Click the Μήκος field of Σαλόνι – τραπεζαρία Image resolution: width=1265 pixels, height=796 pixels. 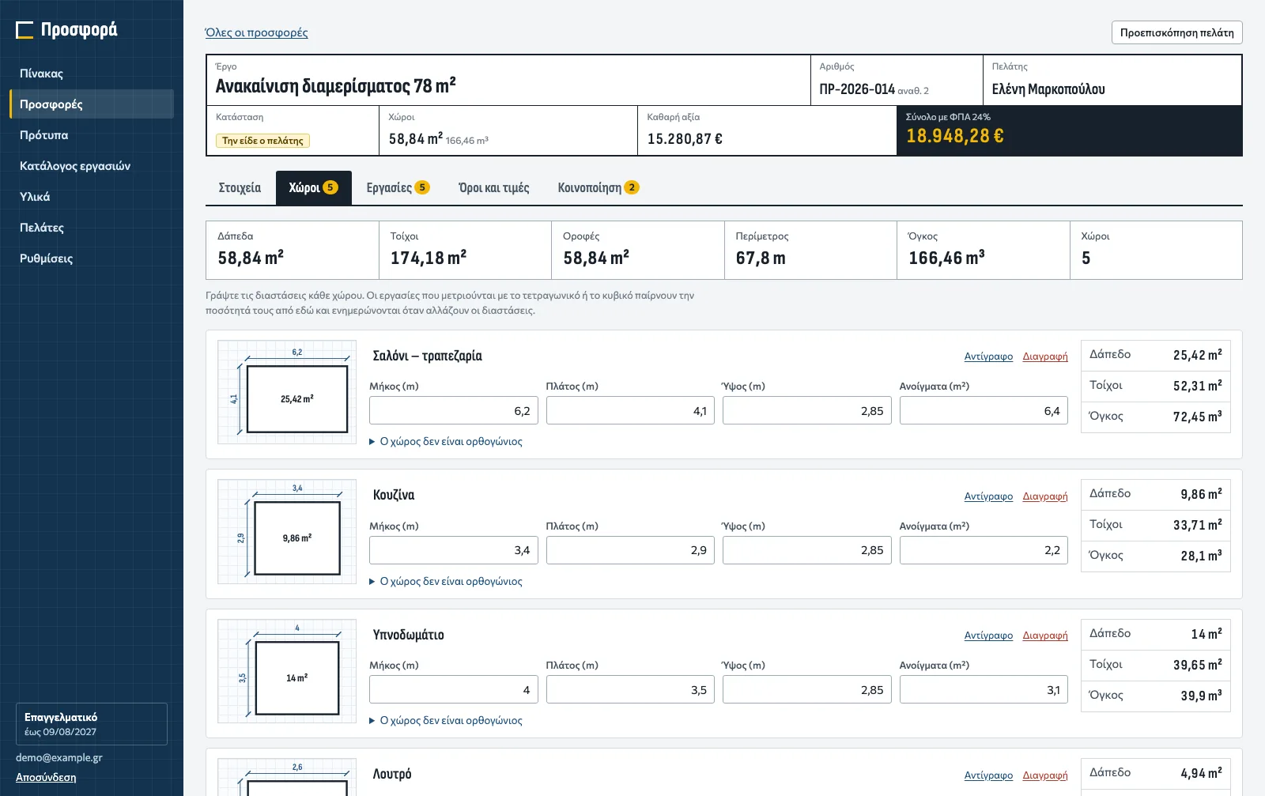(x=454, y=411)
